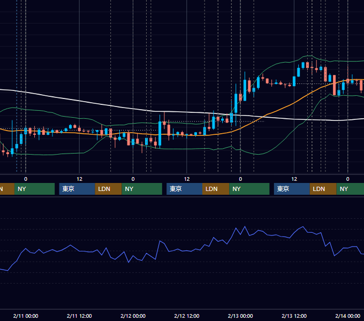Select the green lower Bollinger band line
364x321 pixels.
(285, 138)
